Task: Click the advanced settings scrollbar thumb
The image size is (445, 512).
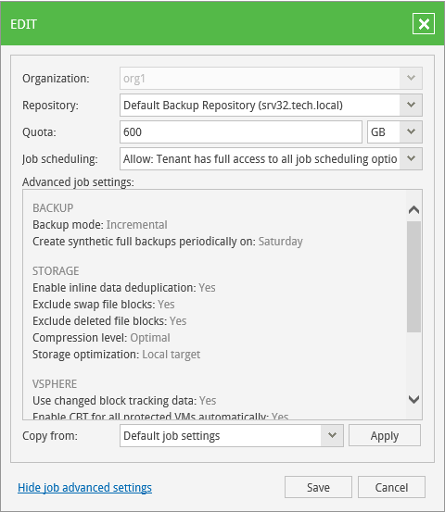Action: tap(413, 277)
